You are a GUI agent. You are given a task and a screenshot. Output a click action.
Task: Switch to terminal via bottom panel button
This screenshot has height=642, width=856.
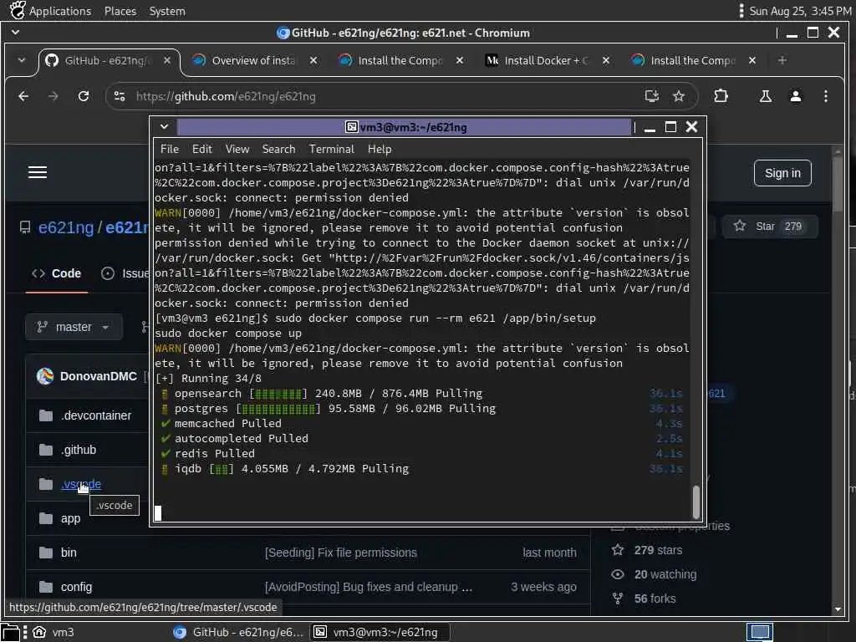[380, 632]
